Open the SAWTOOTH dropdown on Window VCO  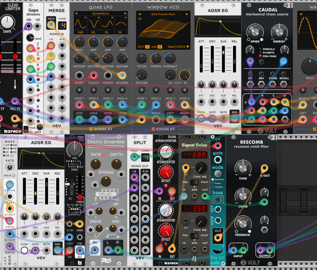[x=178, y=47]
